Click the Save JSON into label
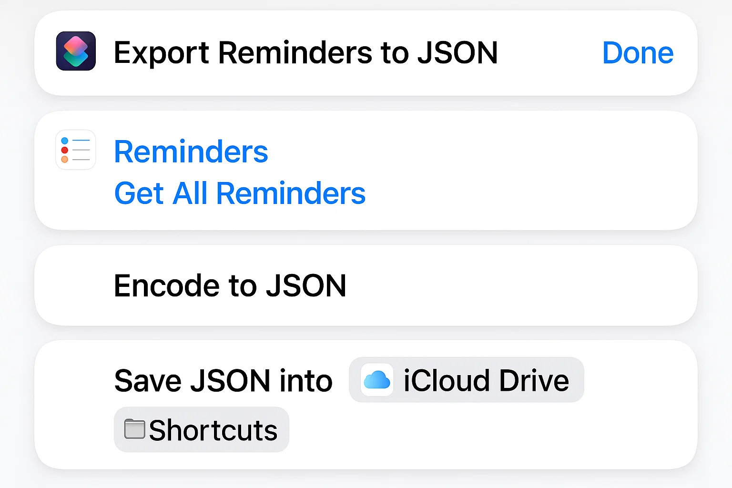Viewport: 732px width, 488px height. pyautogui.click(x=223, y=381)
